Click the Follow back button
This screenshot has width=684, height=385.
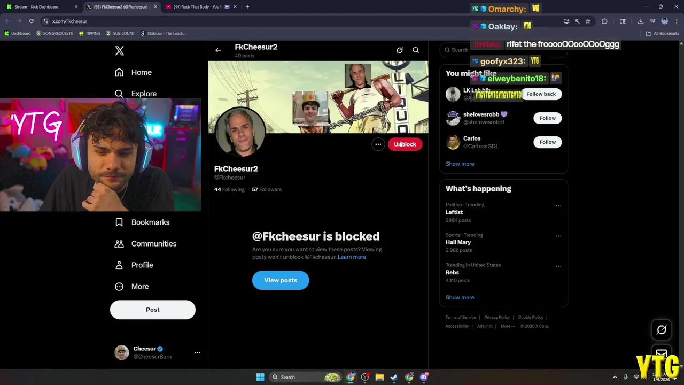(541, 94)
